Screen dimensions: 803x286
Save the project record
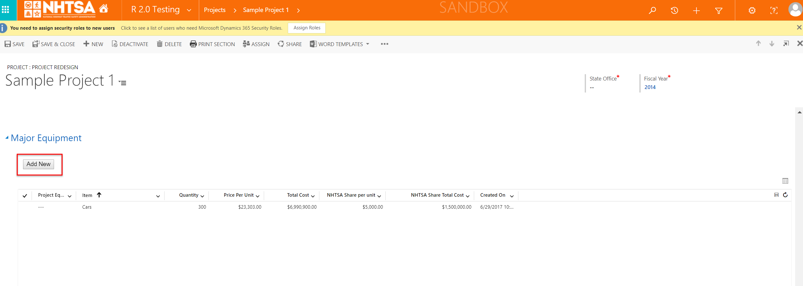pyautogui.click(x=15, y=44)
